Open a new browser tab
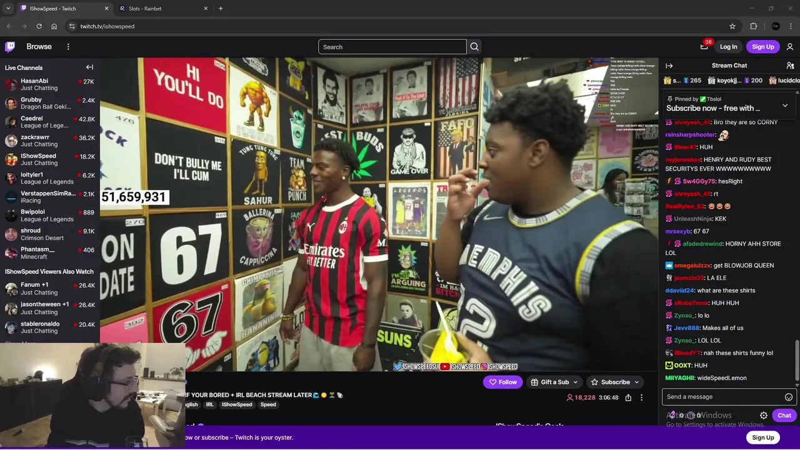Viewport: 800px width, 450px height. (x=221, y=9)
